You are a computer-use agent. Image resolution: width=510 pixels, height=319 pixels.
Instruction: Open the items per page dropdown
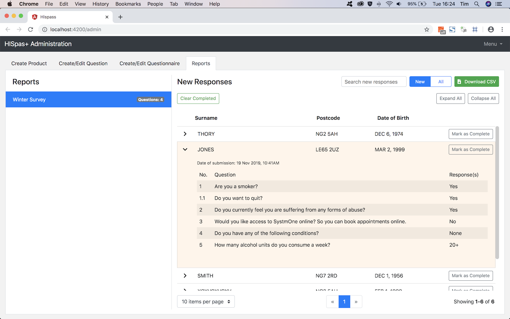(206, 302)
